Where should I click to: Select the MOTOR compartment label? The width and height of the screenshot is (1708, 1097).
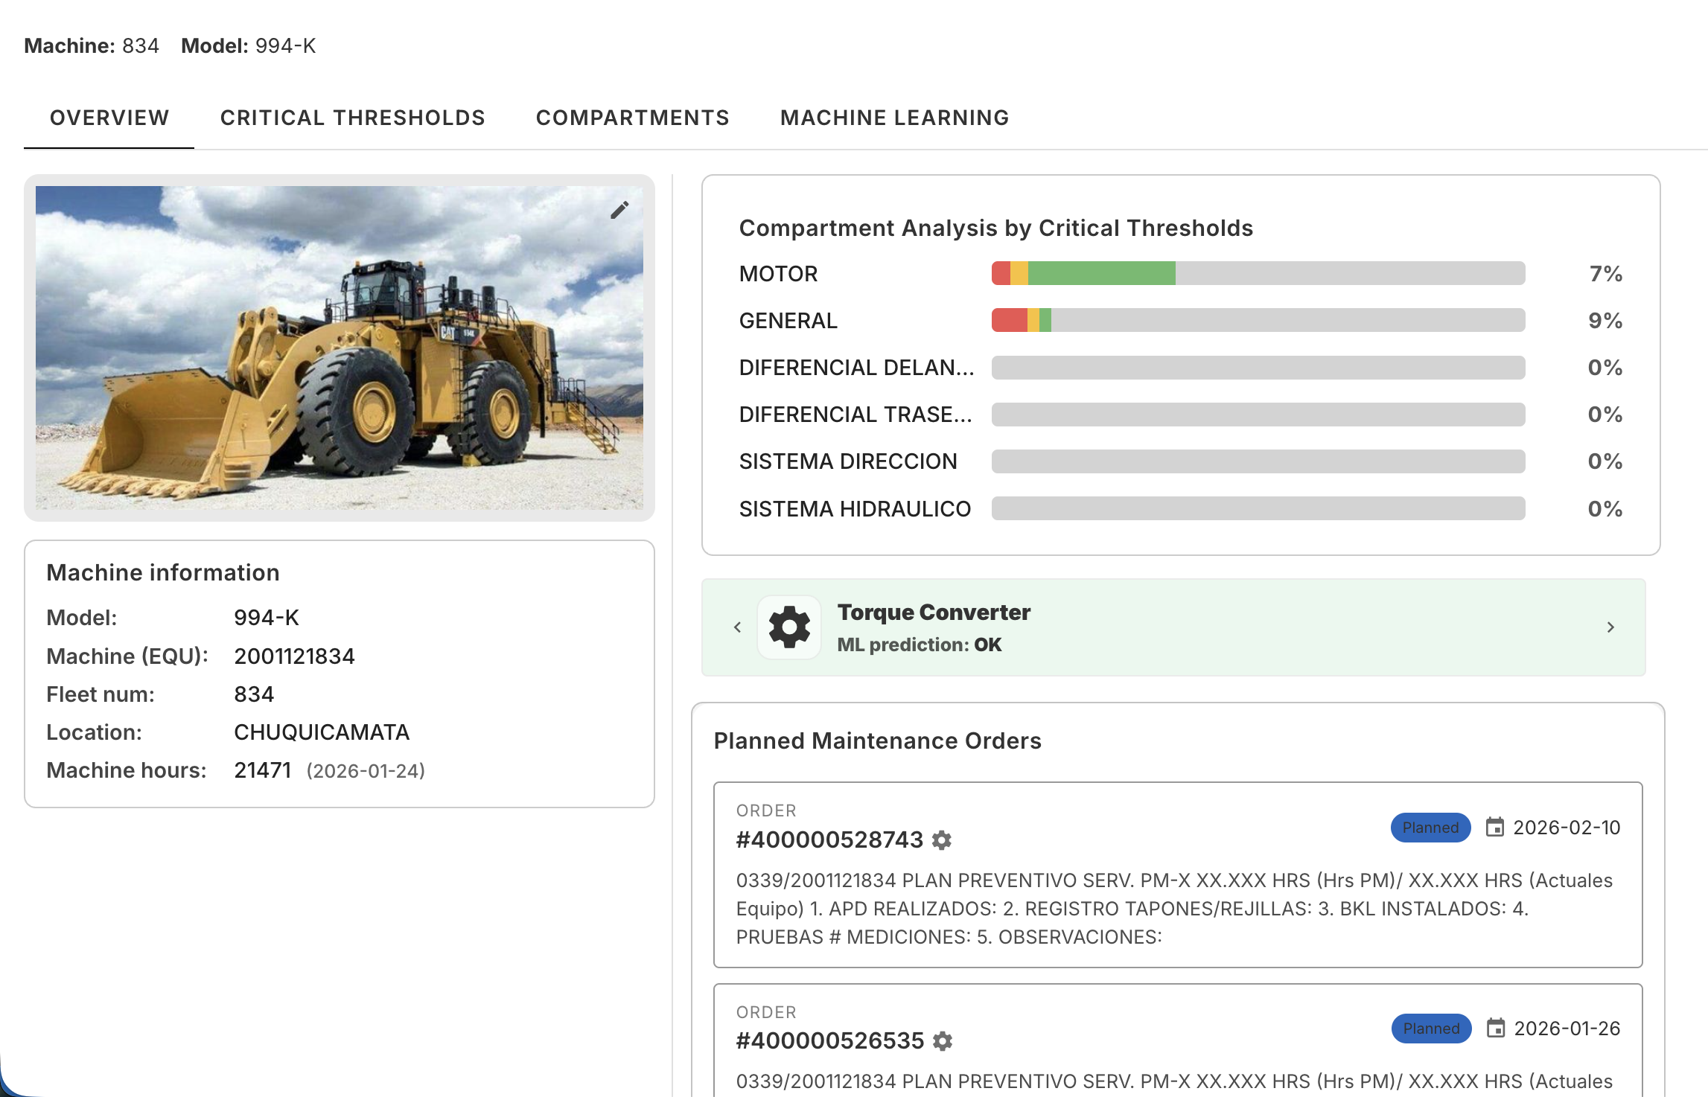(777, 273)
